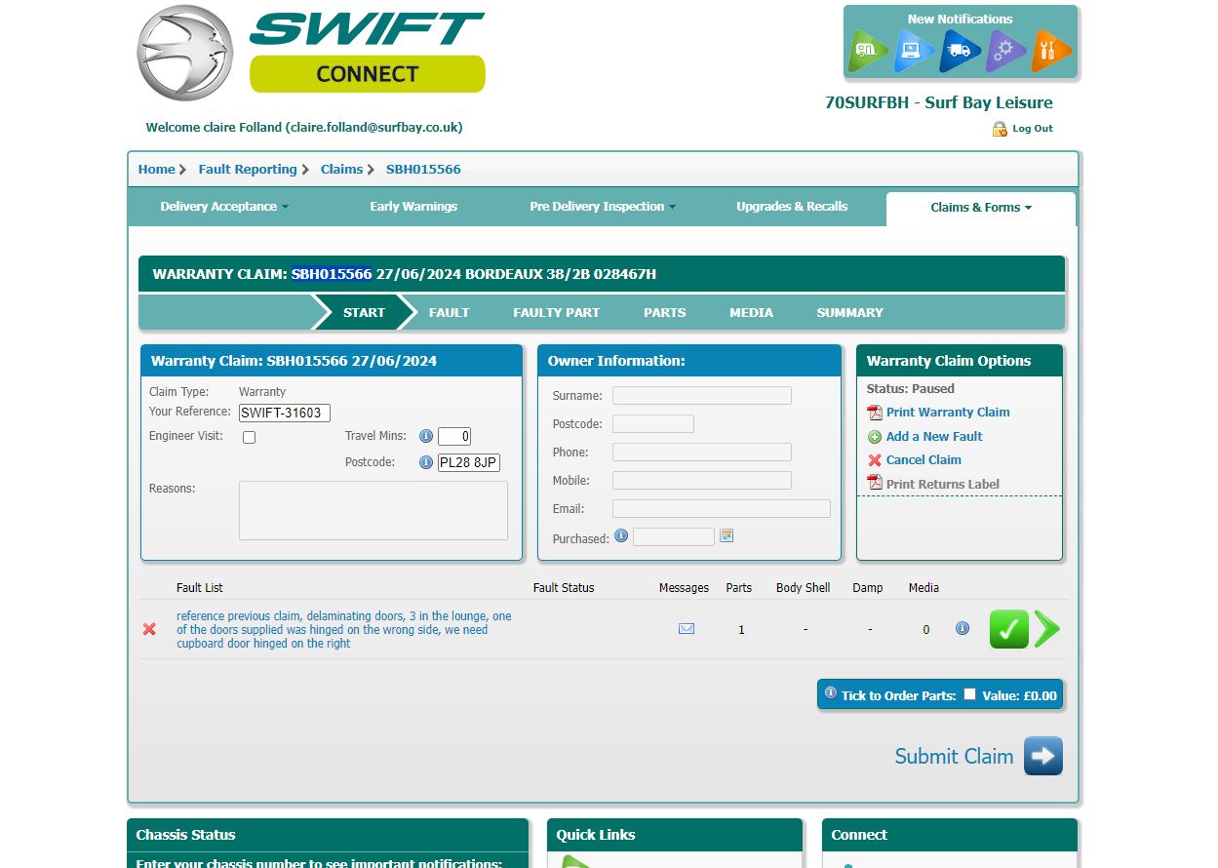This screenshot has width=1218, height=868.
Task: Click the owner Surname field
Action: coord(702,396)
